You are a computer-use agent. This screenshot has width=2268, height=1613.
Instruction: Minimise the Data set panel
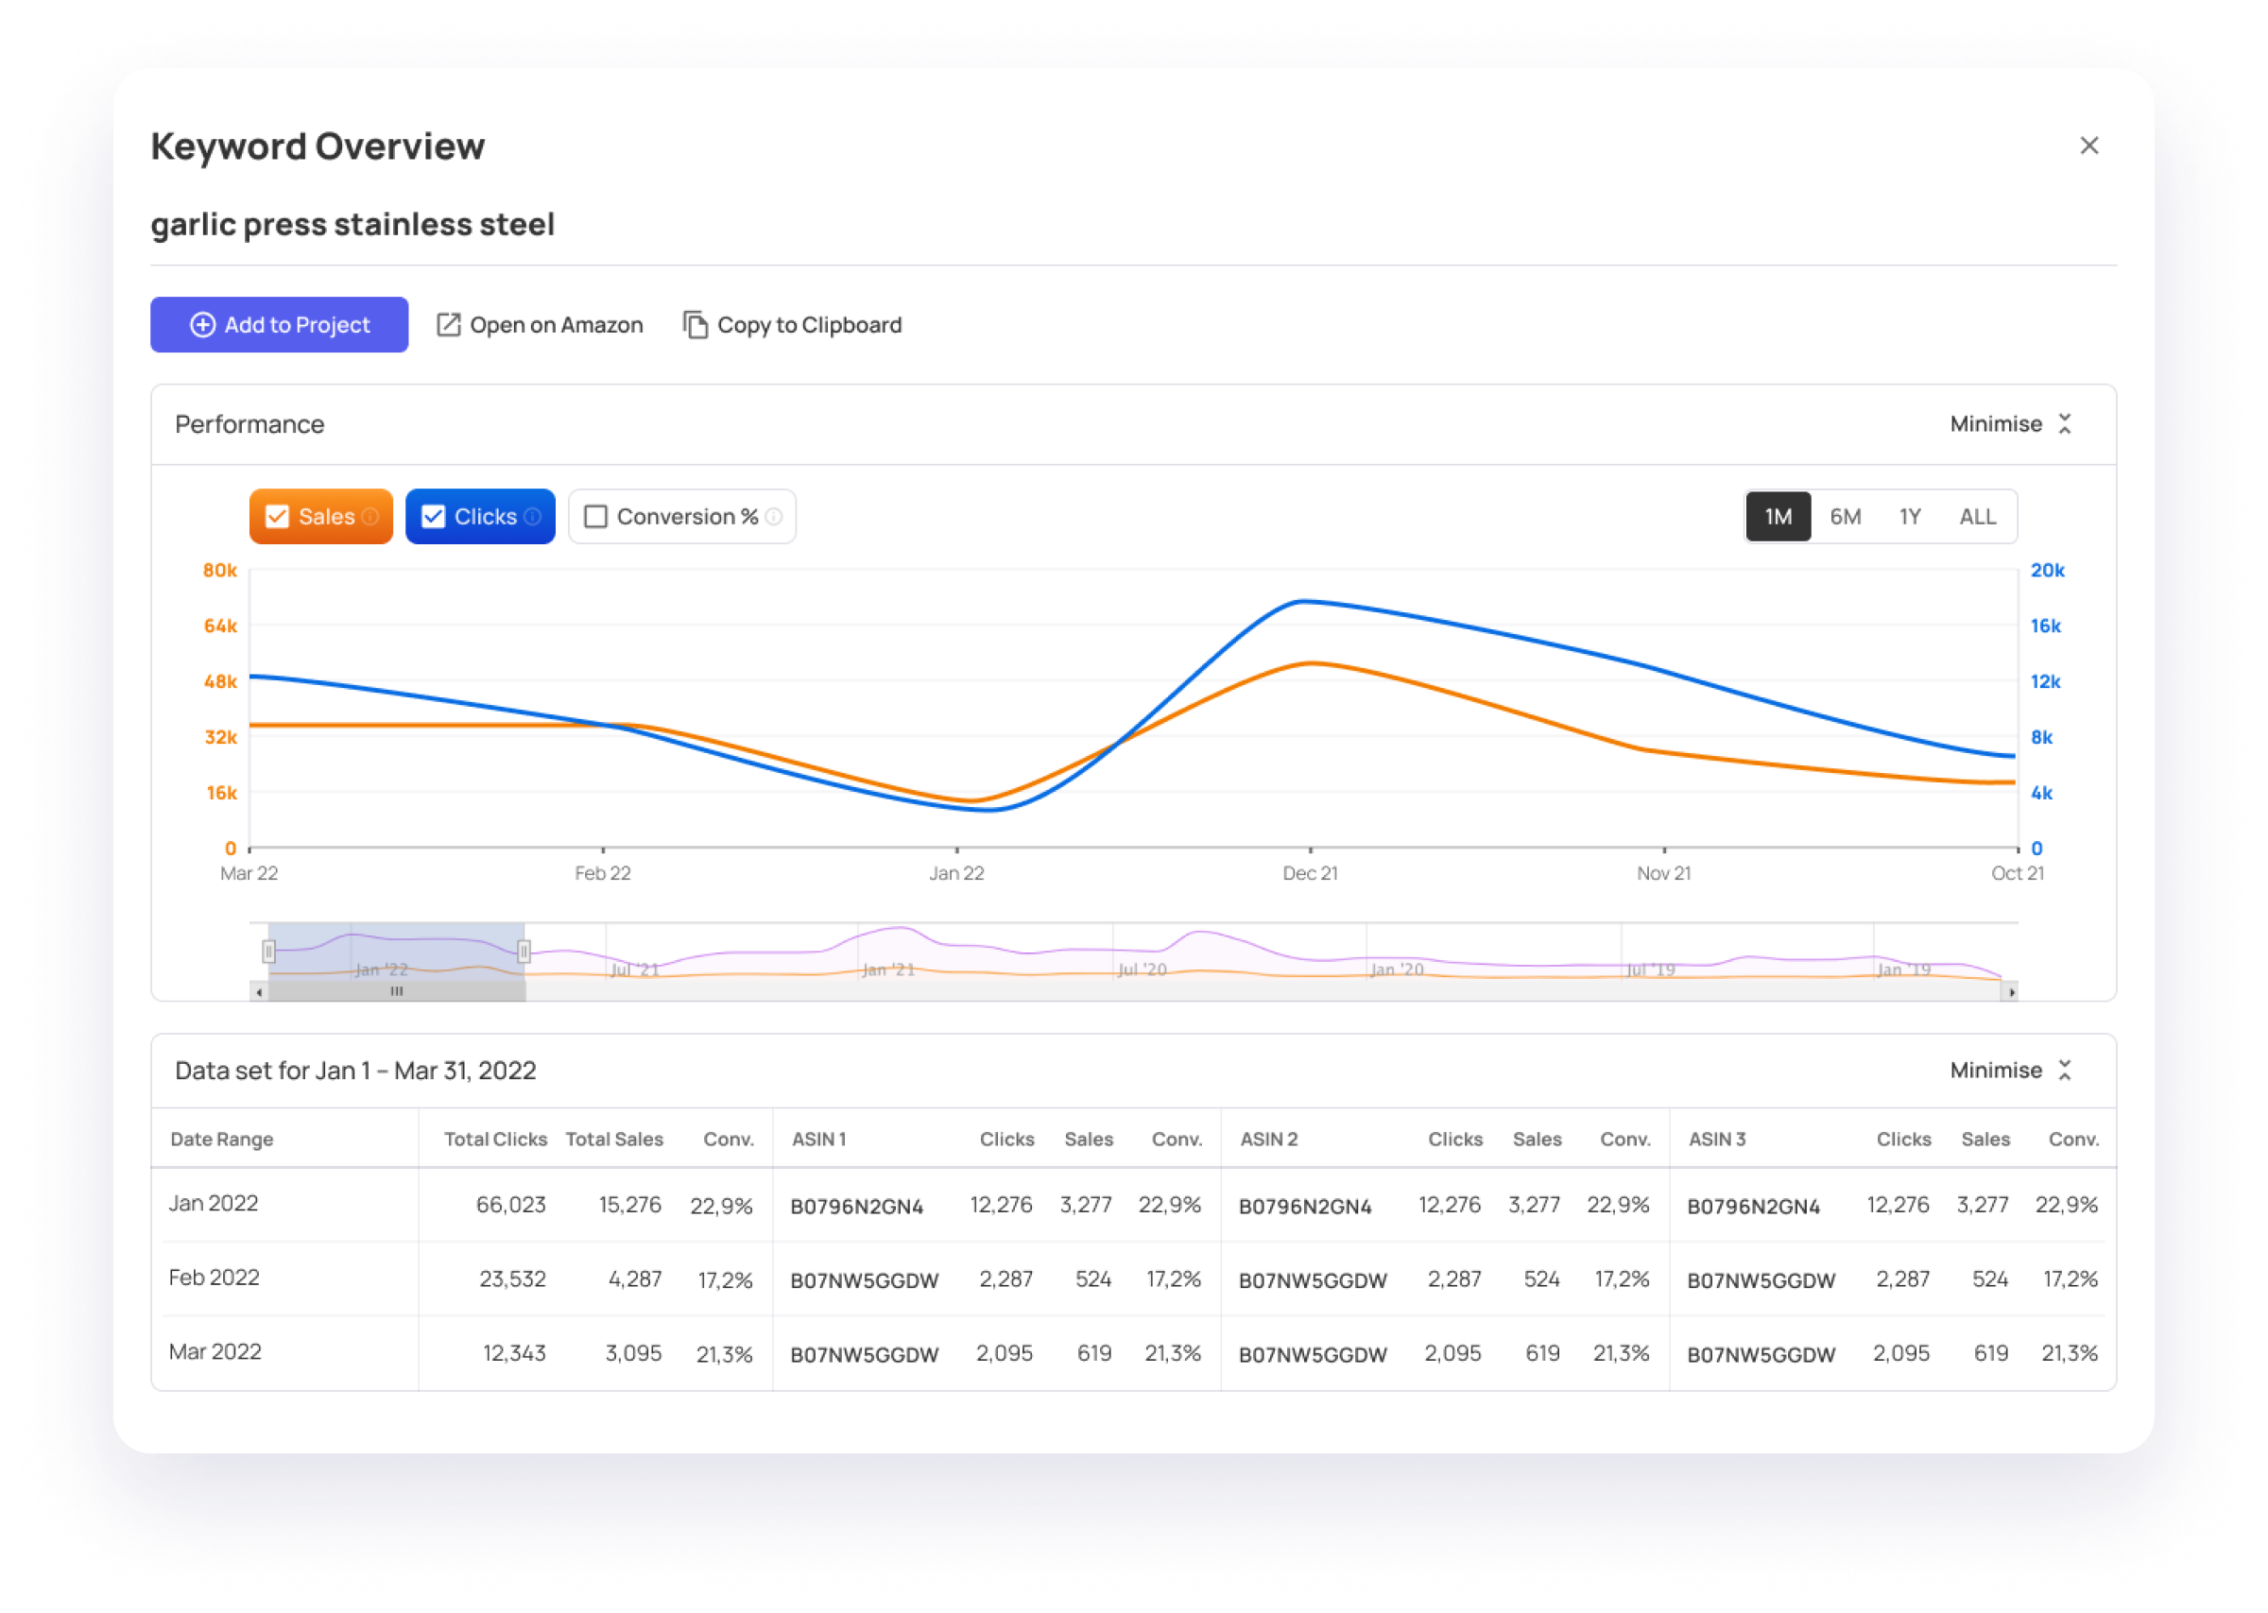[2011, 1071]
